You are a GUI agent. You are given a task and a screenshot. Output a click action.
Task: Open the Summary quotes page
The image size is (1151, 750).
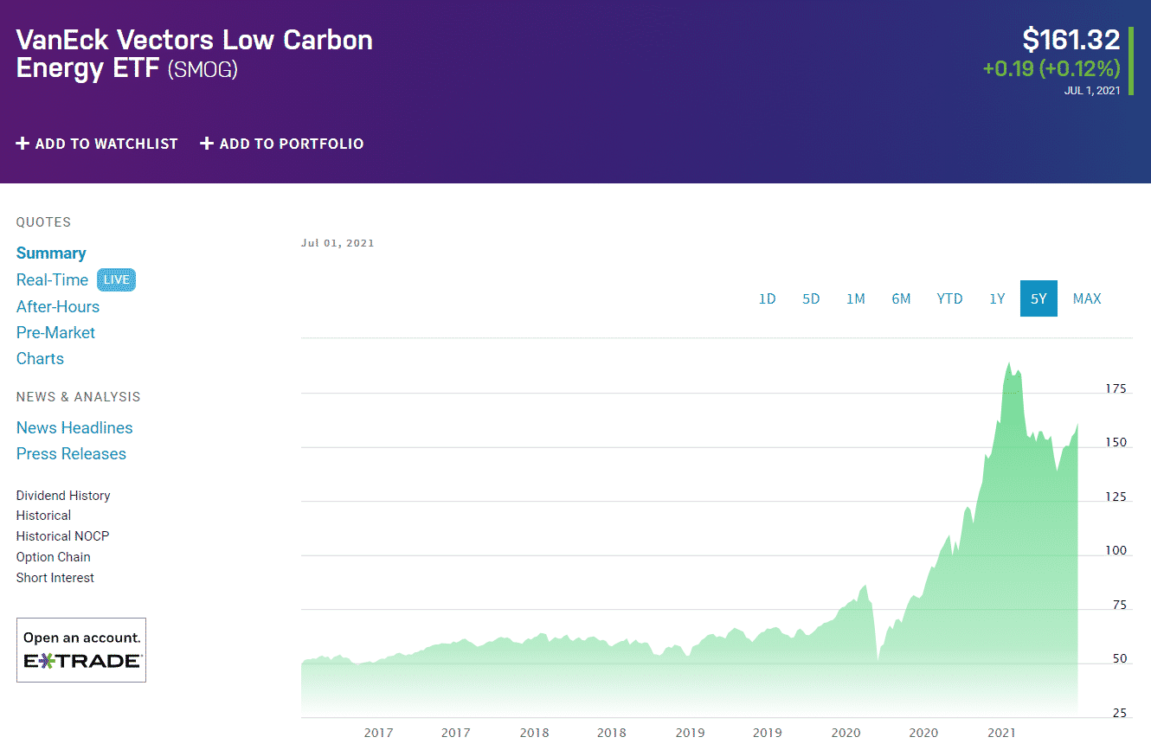(x=51, y=253)
